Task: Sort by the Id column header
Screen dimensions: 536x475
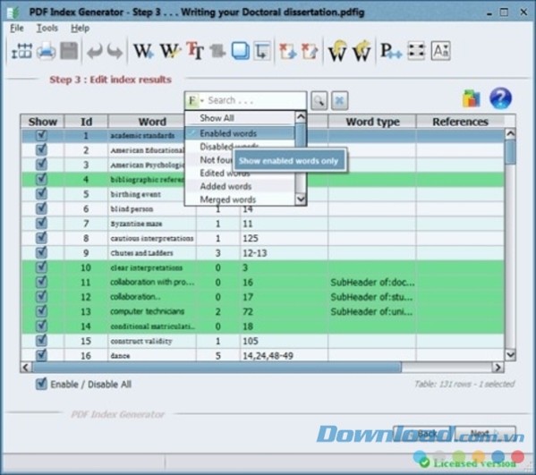Action: click(x=86, y=122)
